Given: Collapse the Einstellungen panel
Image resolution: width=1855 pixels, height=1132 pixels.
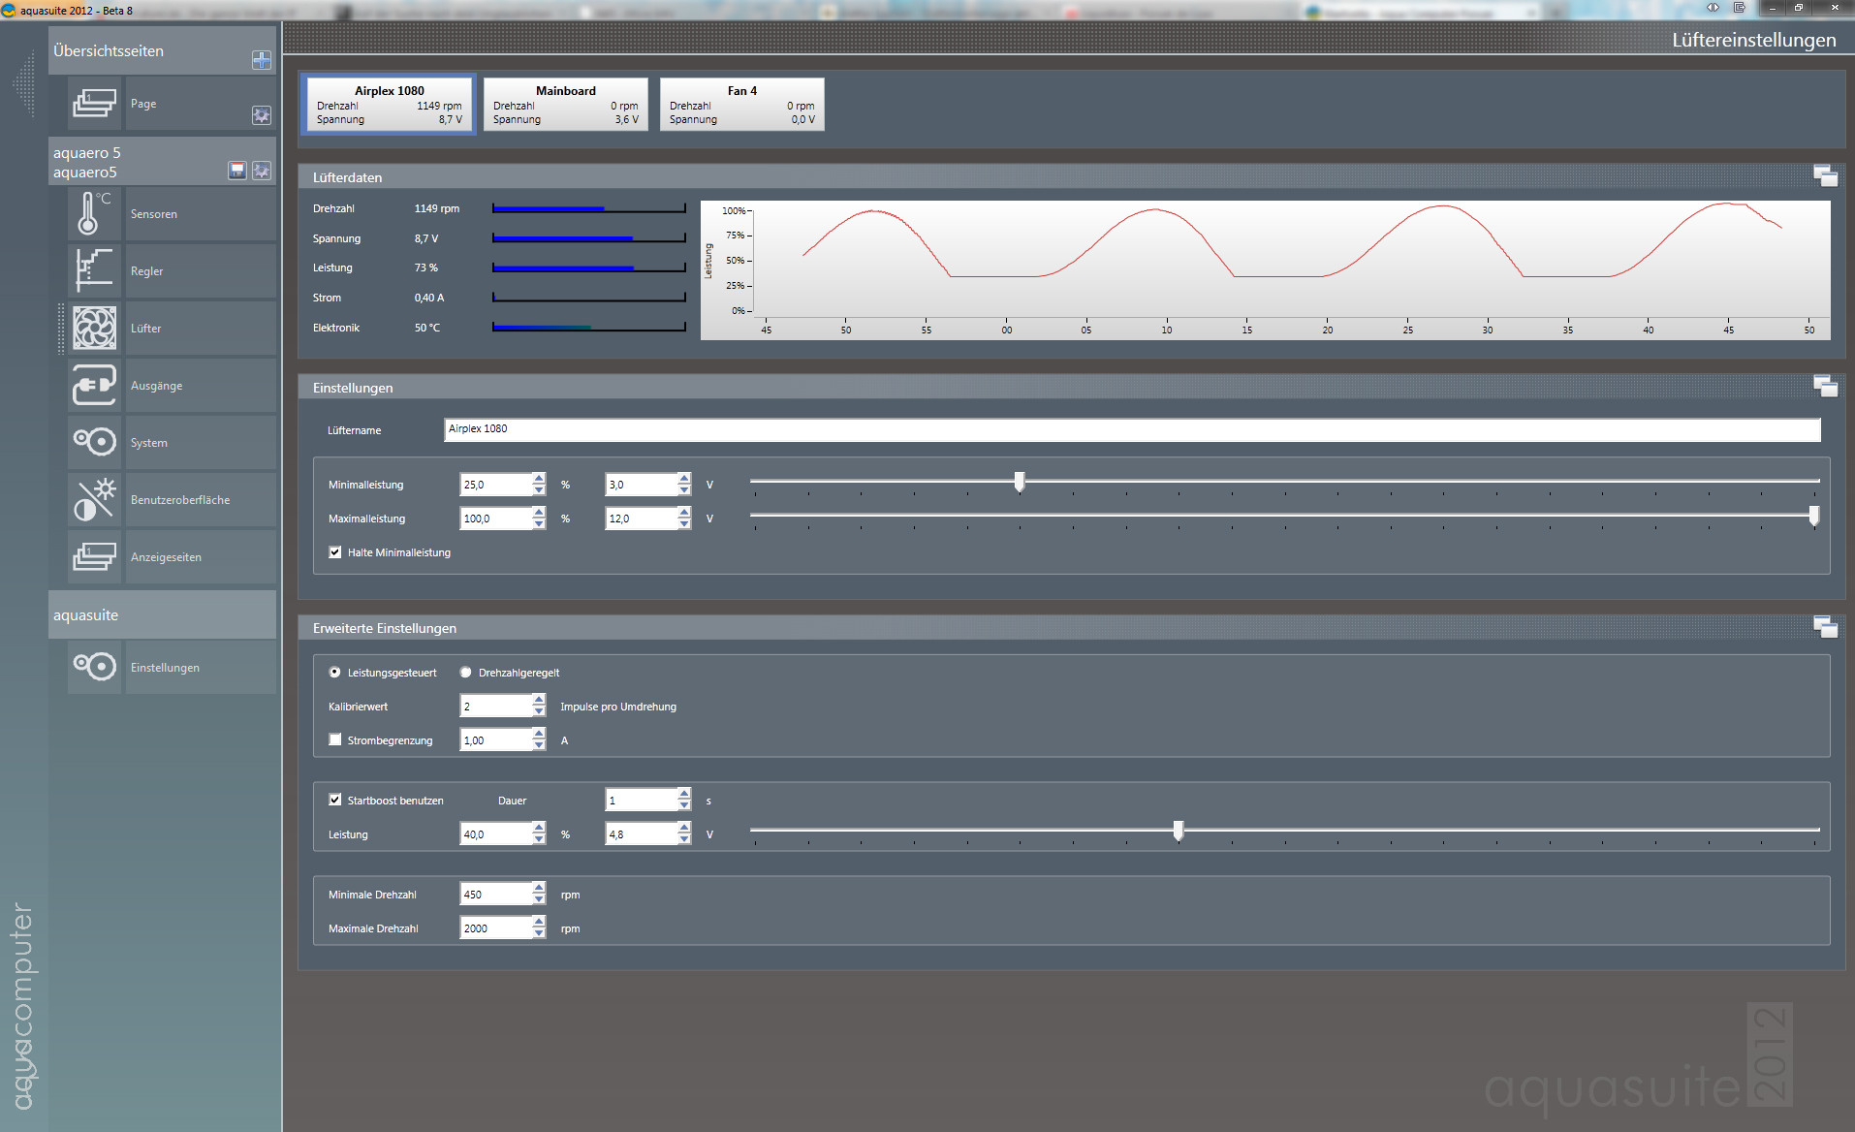Looking at the screenshot, I should (x=1825, y=387).
